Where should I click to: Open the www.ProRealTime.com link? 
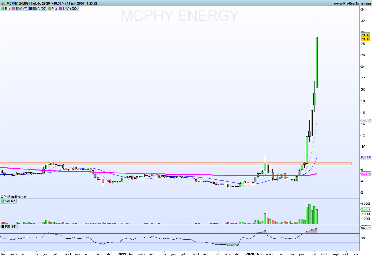[352, 3]
